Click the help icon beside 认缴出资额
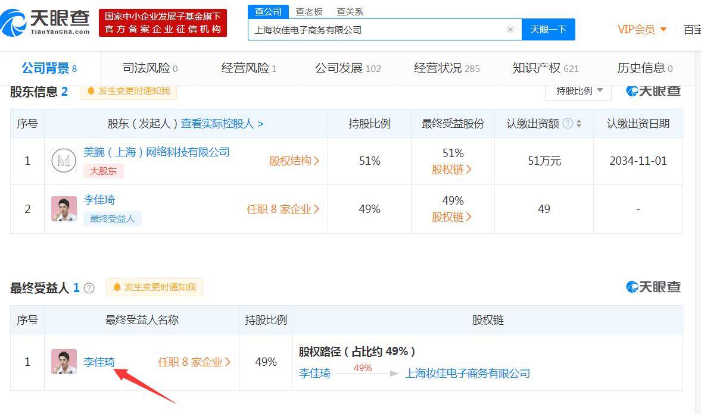This screenshot has height=414, width=701. (568, 124)
